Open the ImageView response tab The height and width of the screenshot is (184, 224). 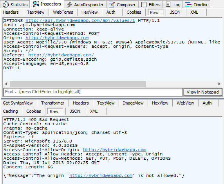pos(133,103)
